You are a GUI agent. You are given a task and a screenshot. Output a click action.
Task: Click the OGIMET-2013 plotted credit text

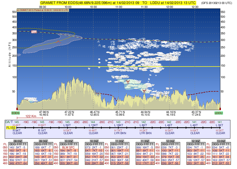click(x=43, y=10)
